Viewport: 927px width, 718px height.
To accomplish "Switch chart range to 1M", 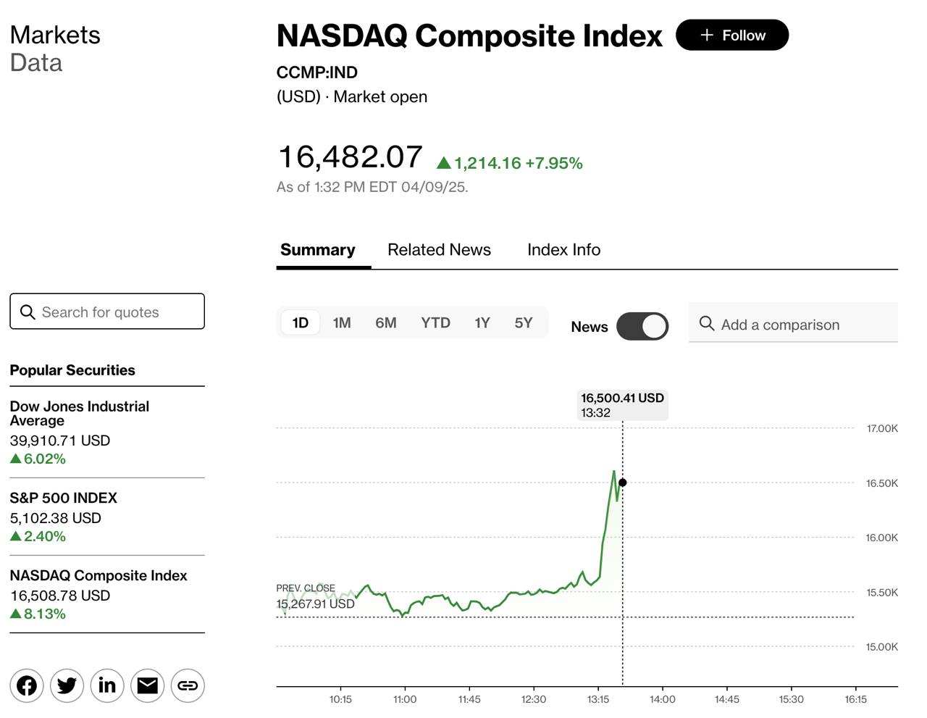I will click(342, 323).
